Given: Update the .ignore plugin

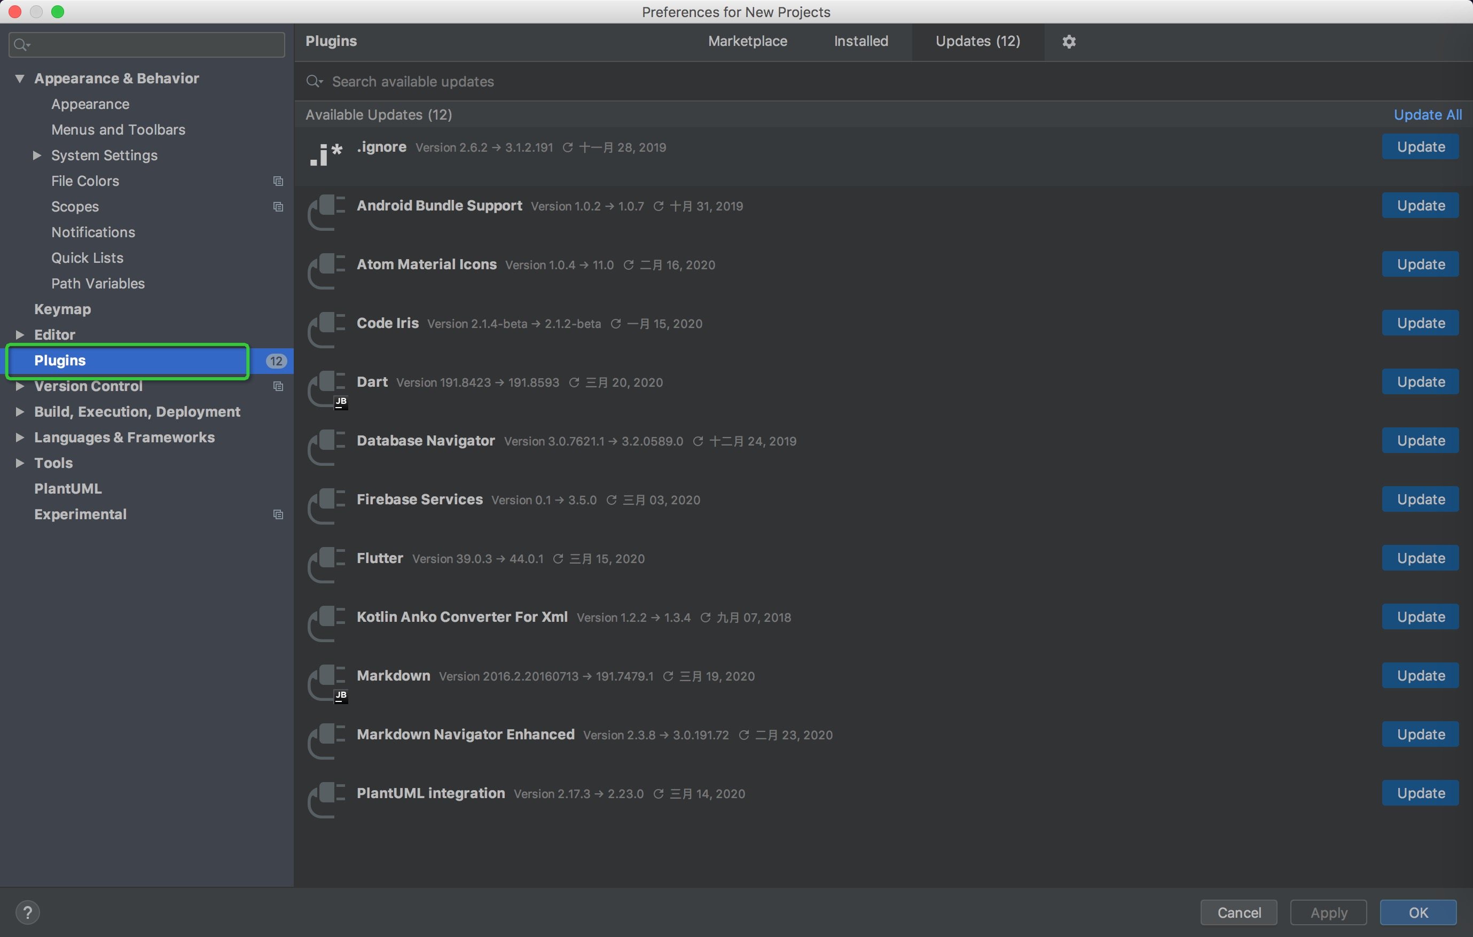Looking at the screenshot, I should [1421, 147].
